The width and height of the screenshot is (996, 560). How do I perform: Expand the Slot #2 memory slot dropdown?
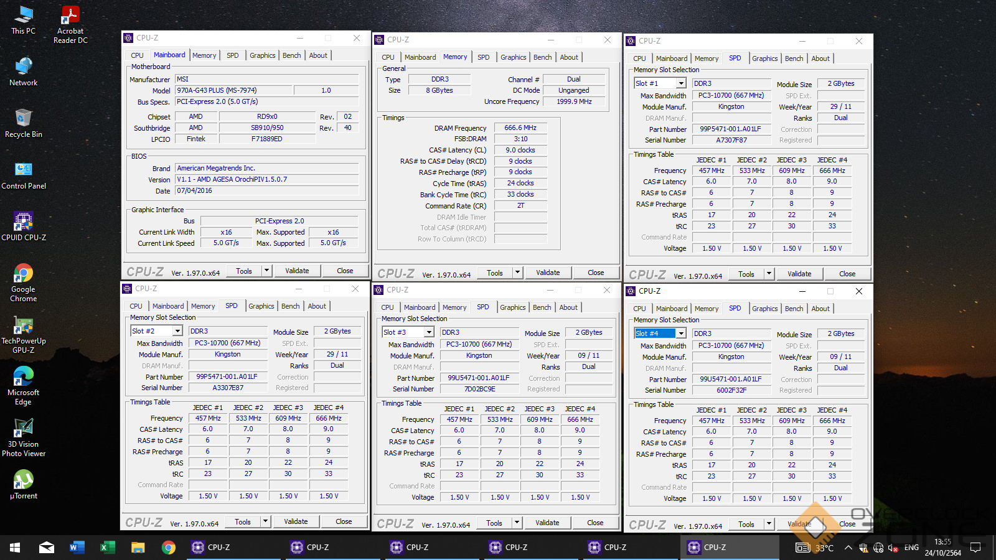tap(177, 331)
